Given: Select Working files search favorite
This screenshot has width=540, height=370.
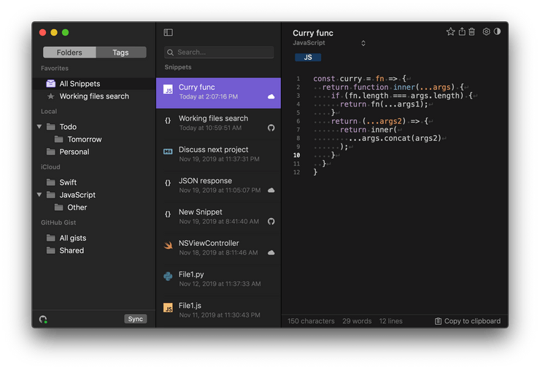Looking at the screenshot, I should tap(93, 96).
